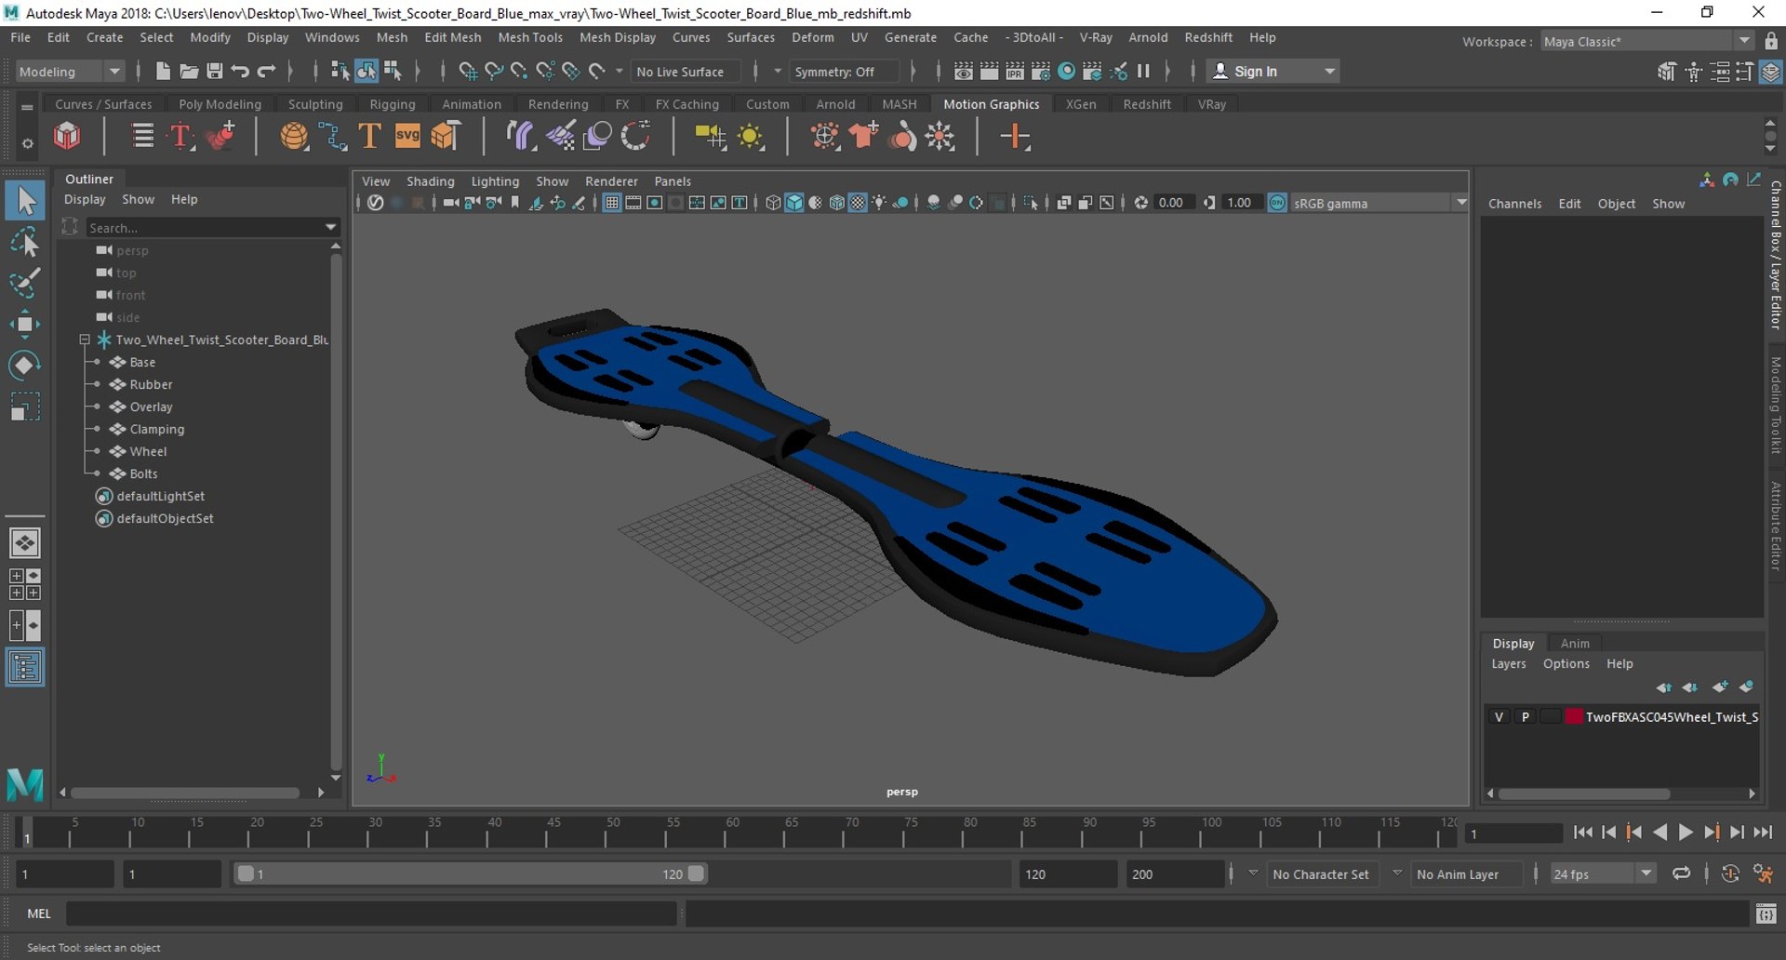Click the MASH network cube shelf icon
Screen dimensions: 1786x960
(67, 137)
